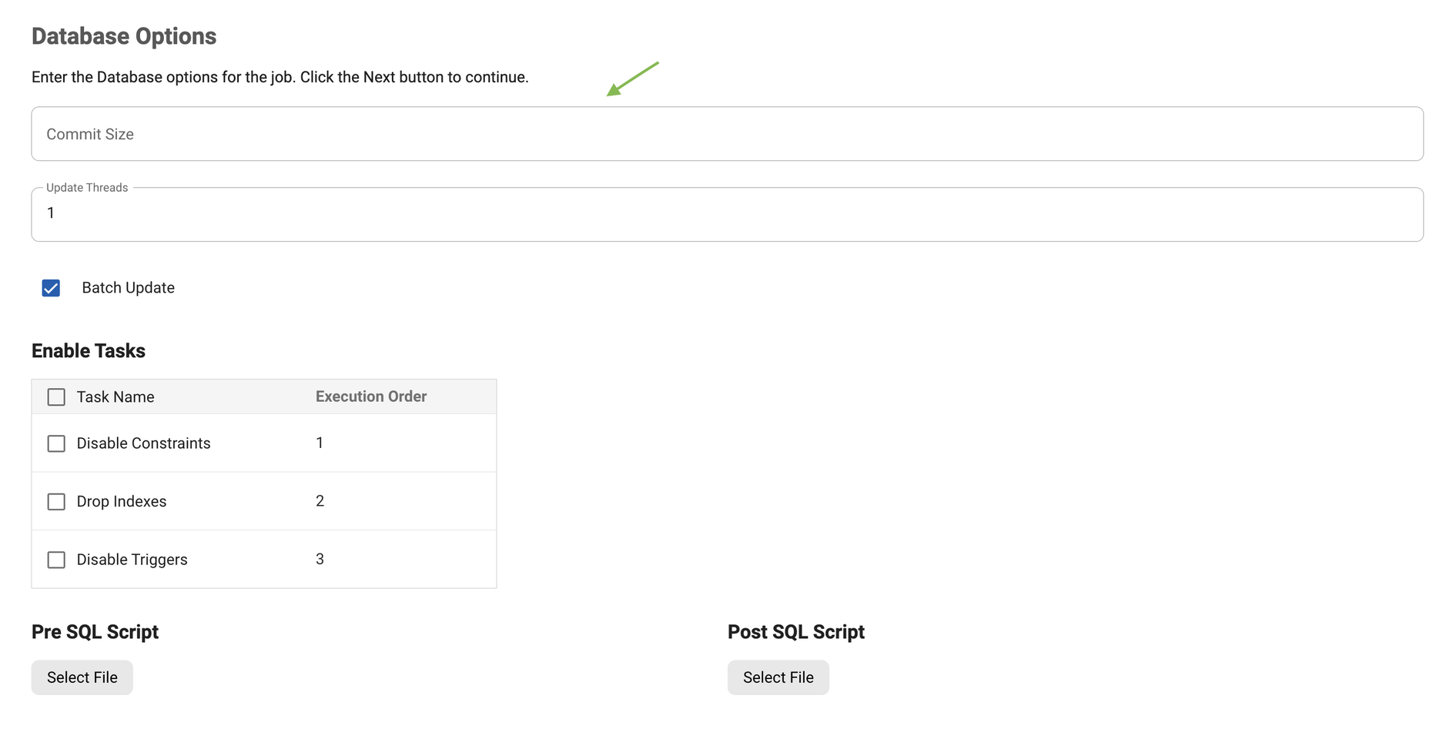
Task: Click the Database Options title
Action: 123,35
